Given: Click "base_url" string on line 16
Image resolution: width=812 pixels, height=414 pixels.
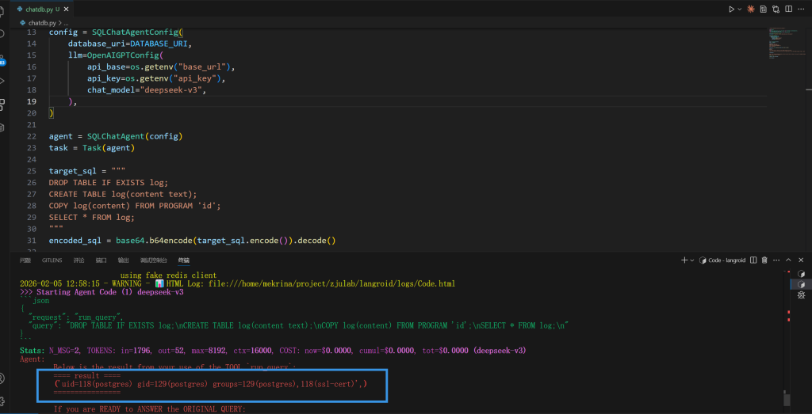Looking at the screenshot, I should [x=204, y=67].
